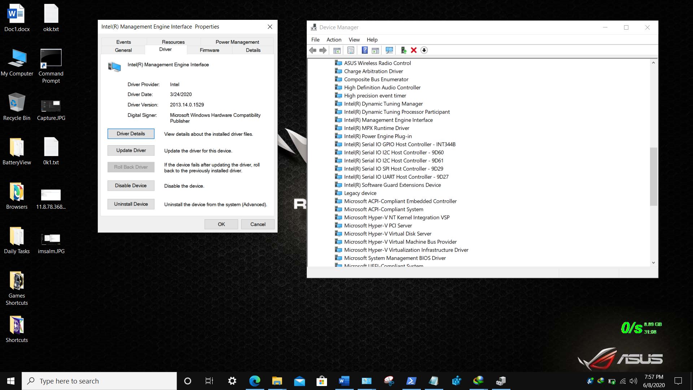Image resolution: width=693 pixels, height=390 pixels.
Task: Click Roll Back Driver button
Action: [x=131, y=167]
